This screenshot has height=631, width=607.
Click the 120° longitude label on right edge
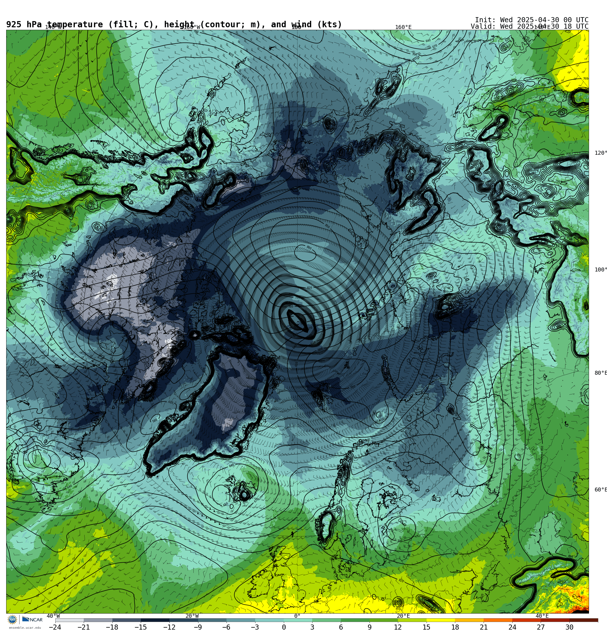(601, 153)
